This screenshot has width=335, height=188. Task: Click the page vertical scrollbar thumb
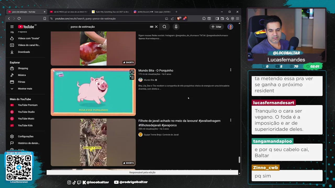(239, 160)
